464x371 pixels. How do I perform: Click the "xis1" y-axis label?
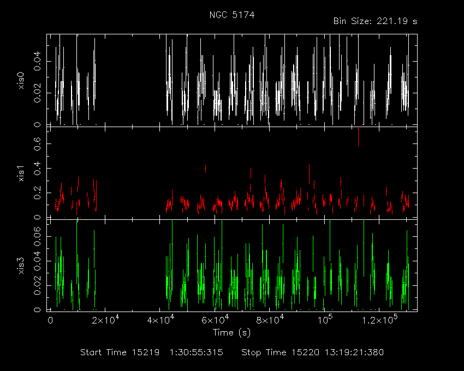point(21,173)
